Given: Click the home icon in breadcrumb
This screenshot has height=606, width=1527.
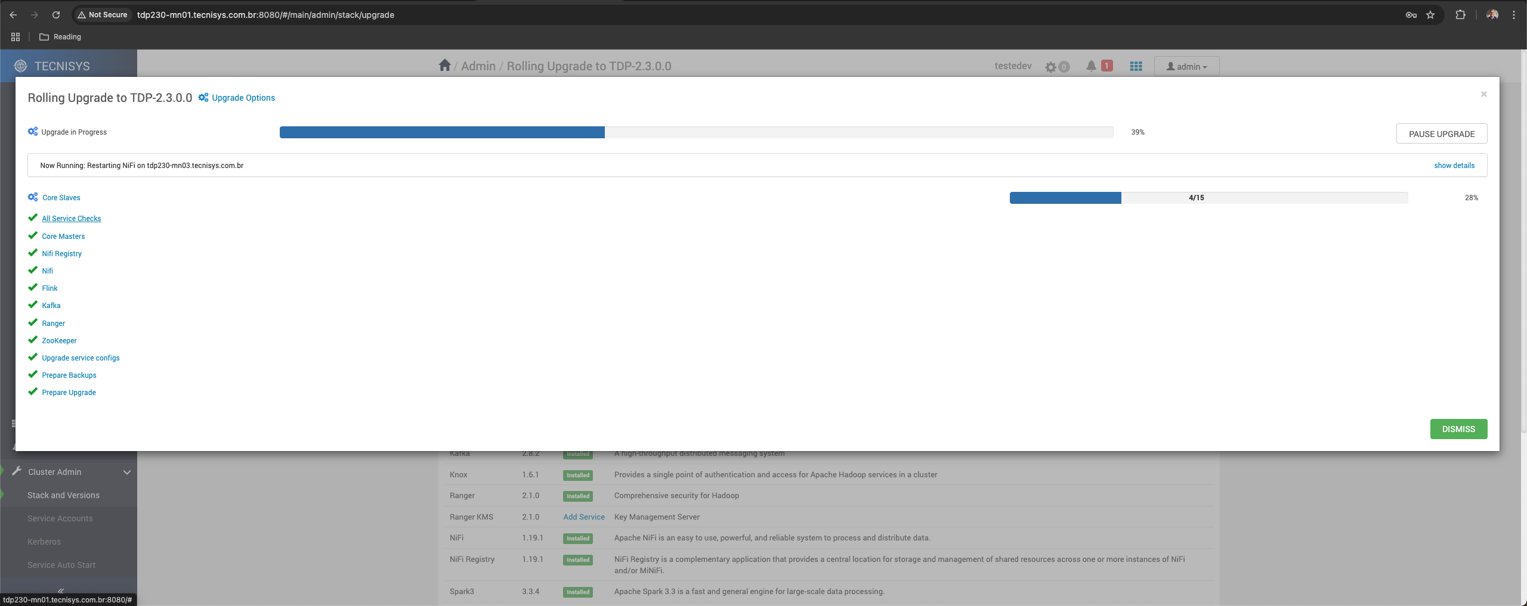Looking at the screenshot, I should pyautogui.click(x=444, y=66).
